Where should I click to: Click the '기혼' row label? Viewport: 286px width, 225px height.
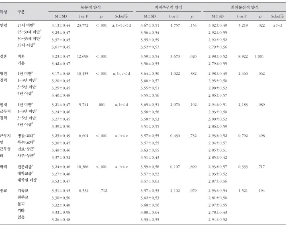coord(21,63)
